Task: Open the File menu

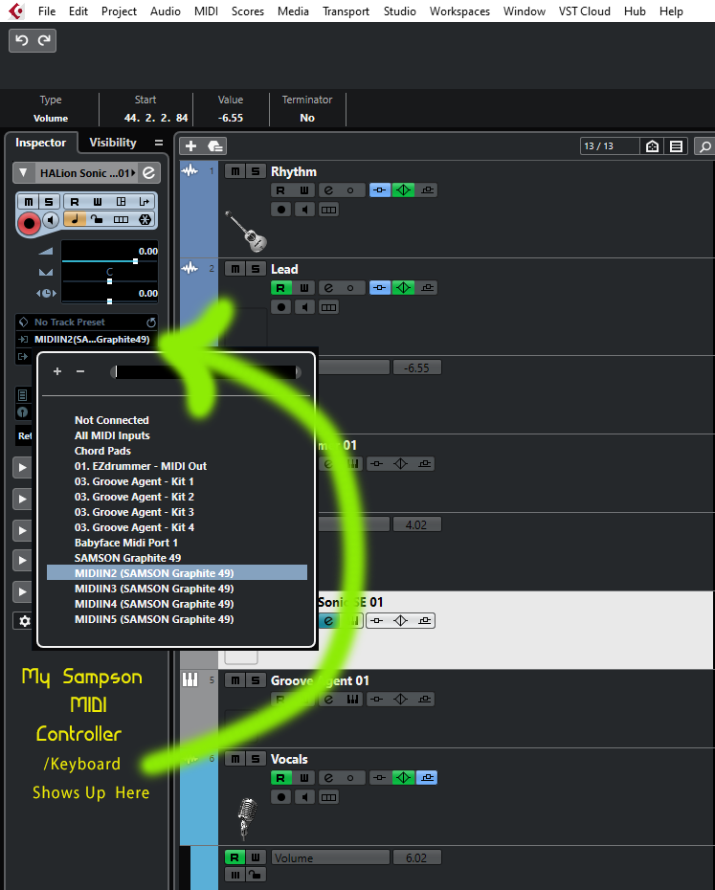Action: pyautogui.click(x=47, y=11)
